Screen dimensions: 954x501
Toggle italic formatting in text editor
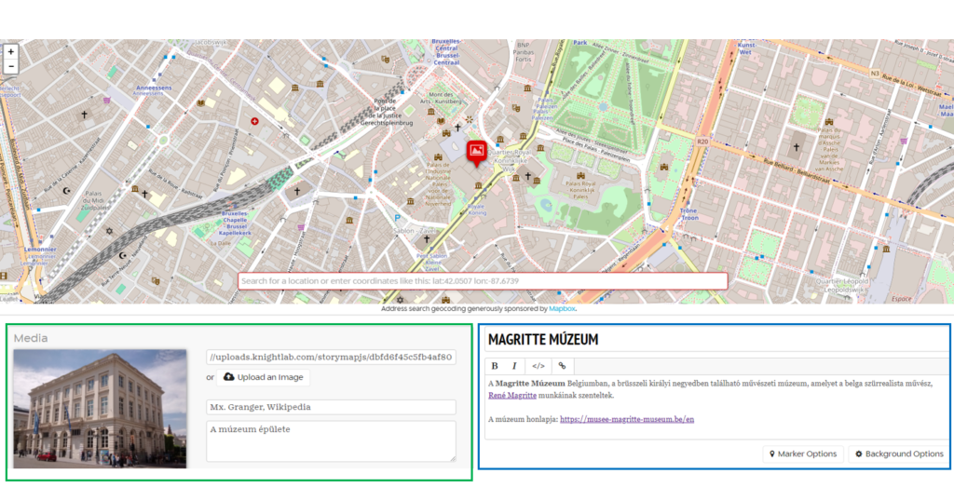click(513, 366)
